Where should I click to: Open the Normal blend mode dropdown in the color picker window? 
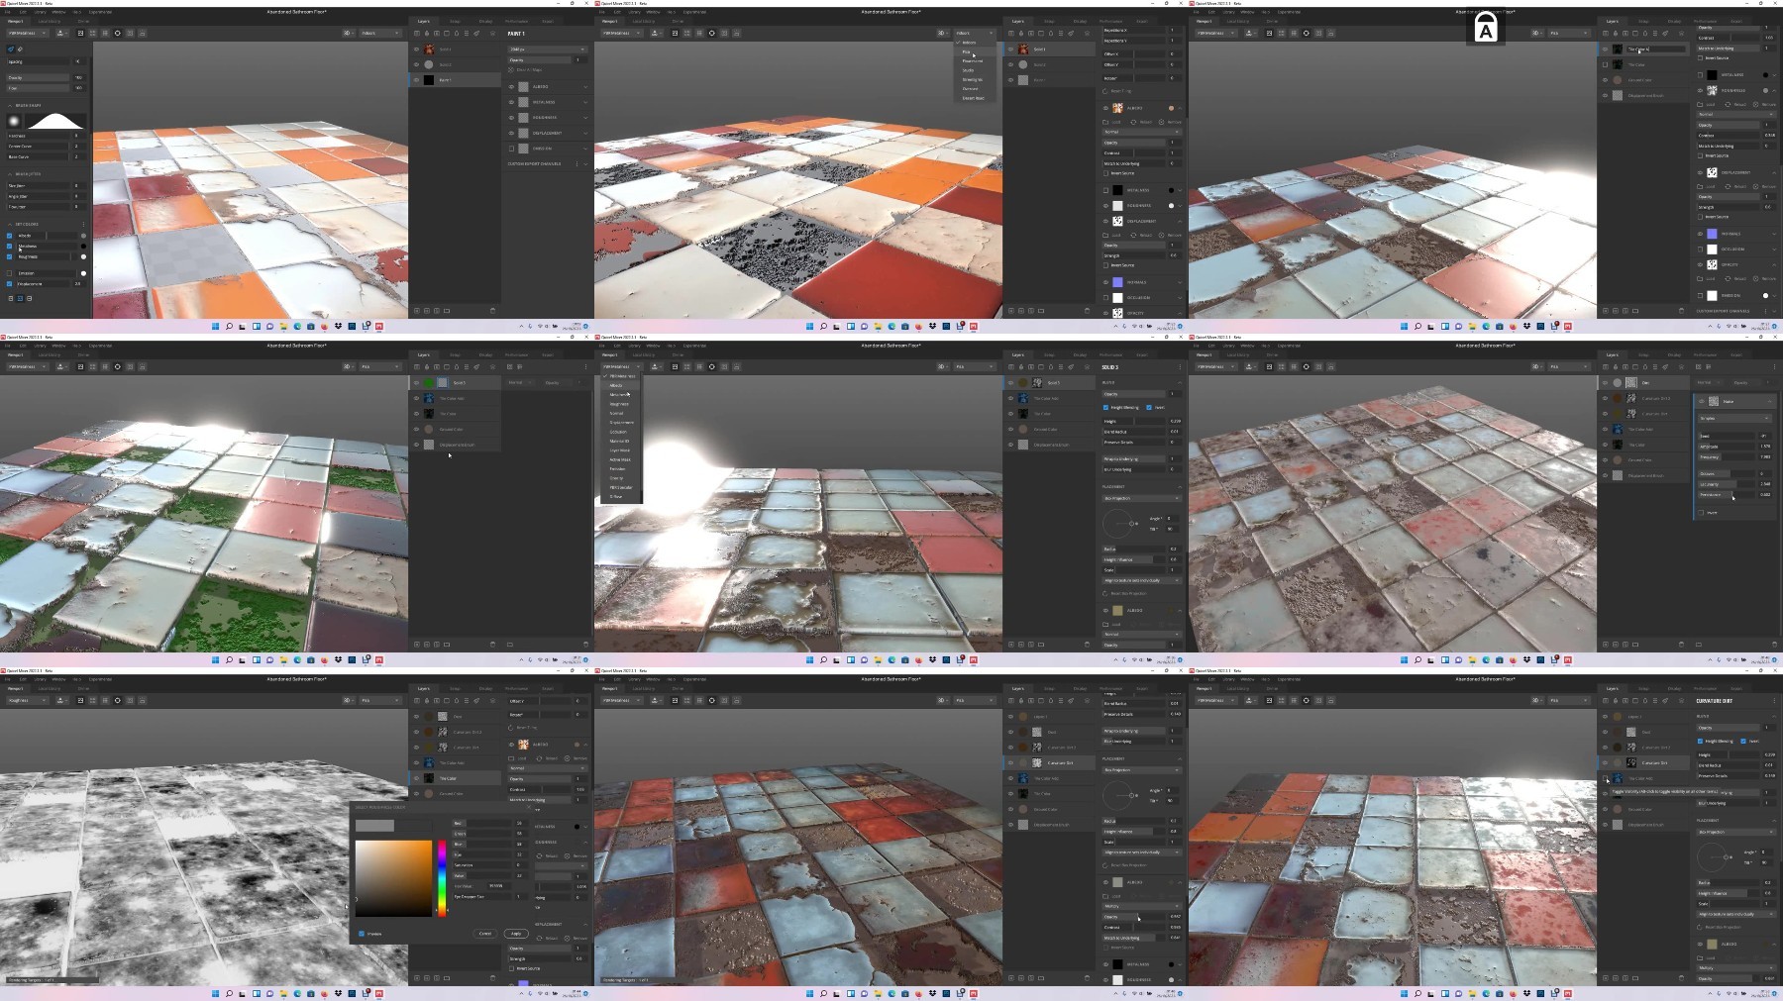(548, 768)
